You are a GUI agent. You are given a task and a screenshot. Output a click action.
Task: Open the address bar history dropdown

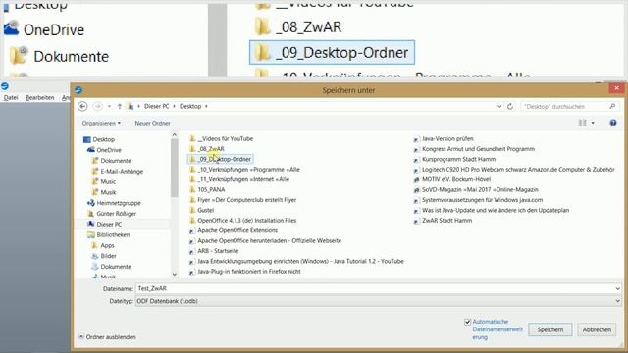(x=499, y=107)
